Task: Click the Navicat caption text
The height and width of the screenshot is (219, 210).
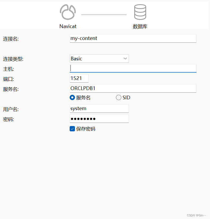Action: tap(68, 26)
